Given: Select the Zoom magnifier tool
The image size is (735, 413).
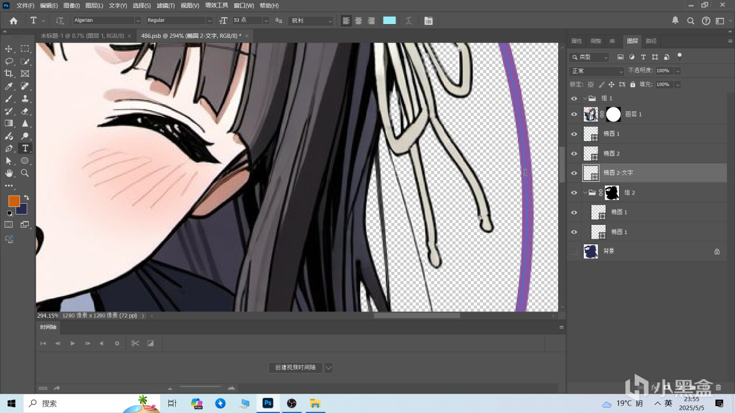Looking at the screenshot, I should (25, 173).
